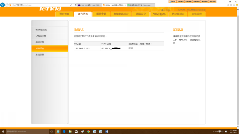The height and width of the screenshot is (134, 239).
Task: Click the Tenda logo
Action: [x=50, y=9]
